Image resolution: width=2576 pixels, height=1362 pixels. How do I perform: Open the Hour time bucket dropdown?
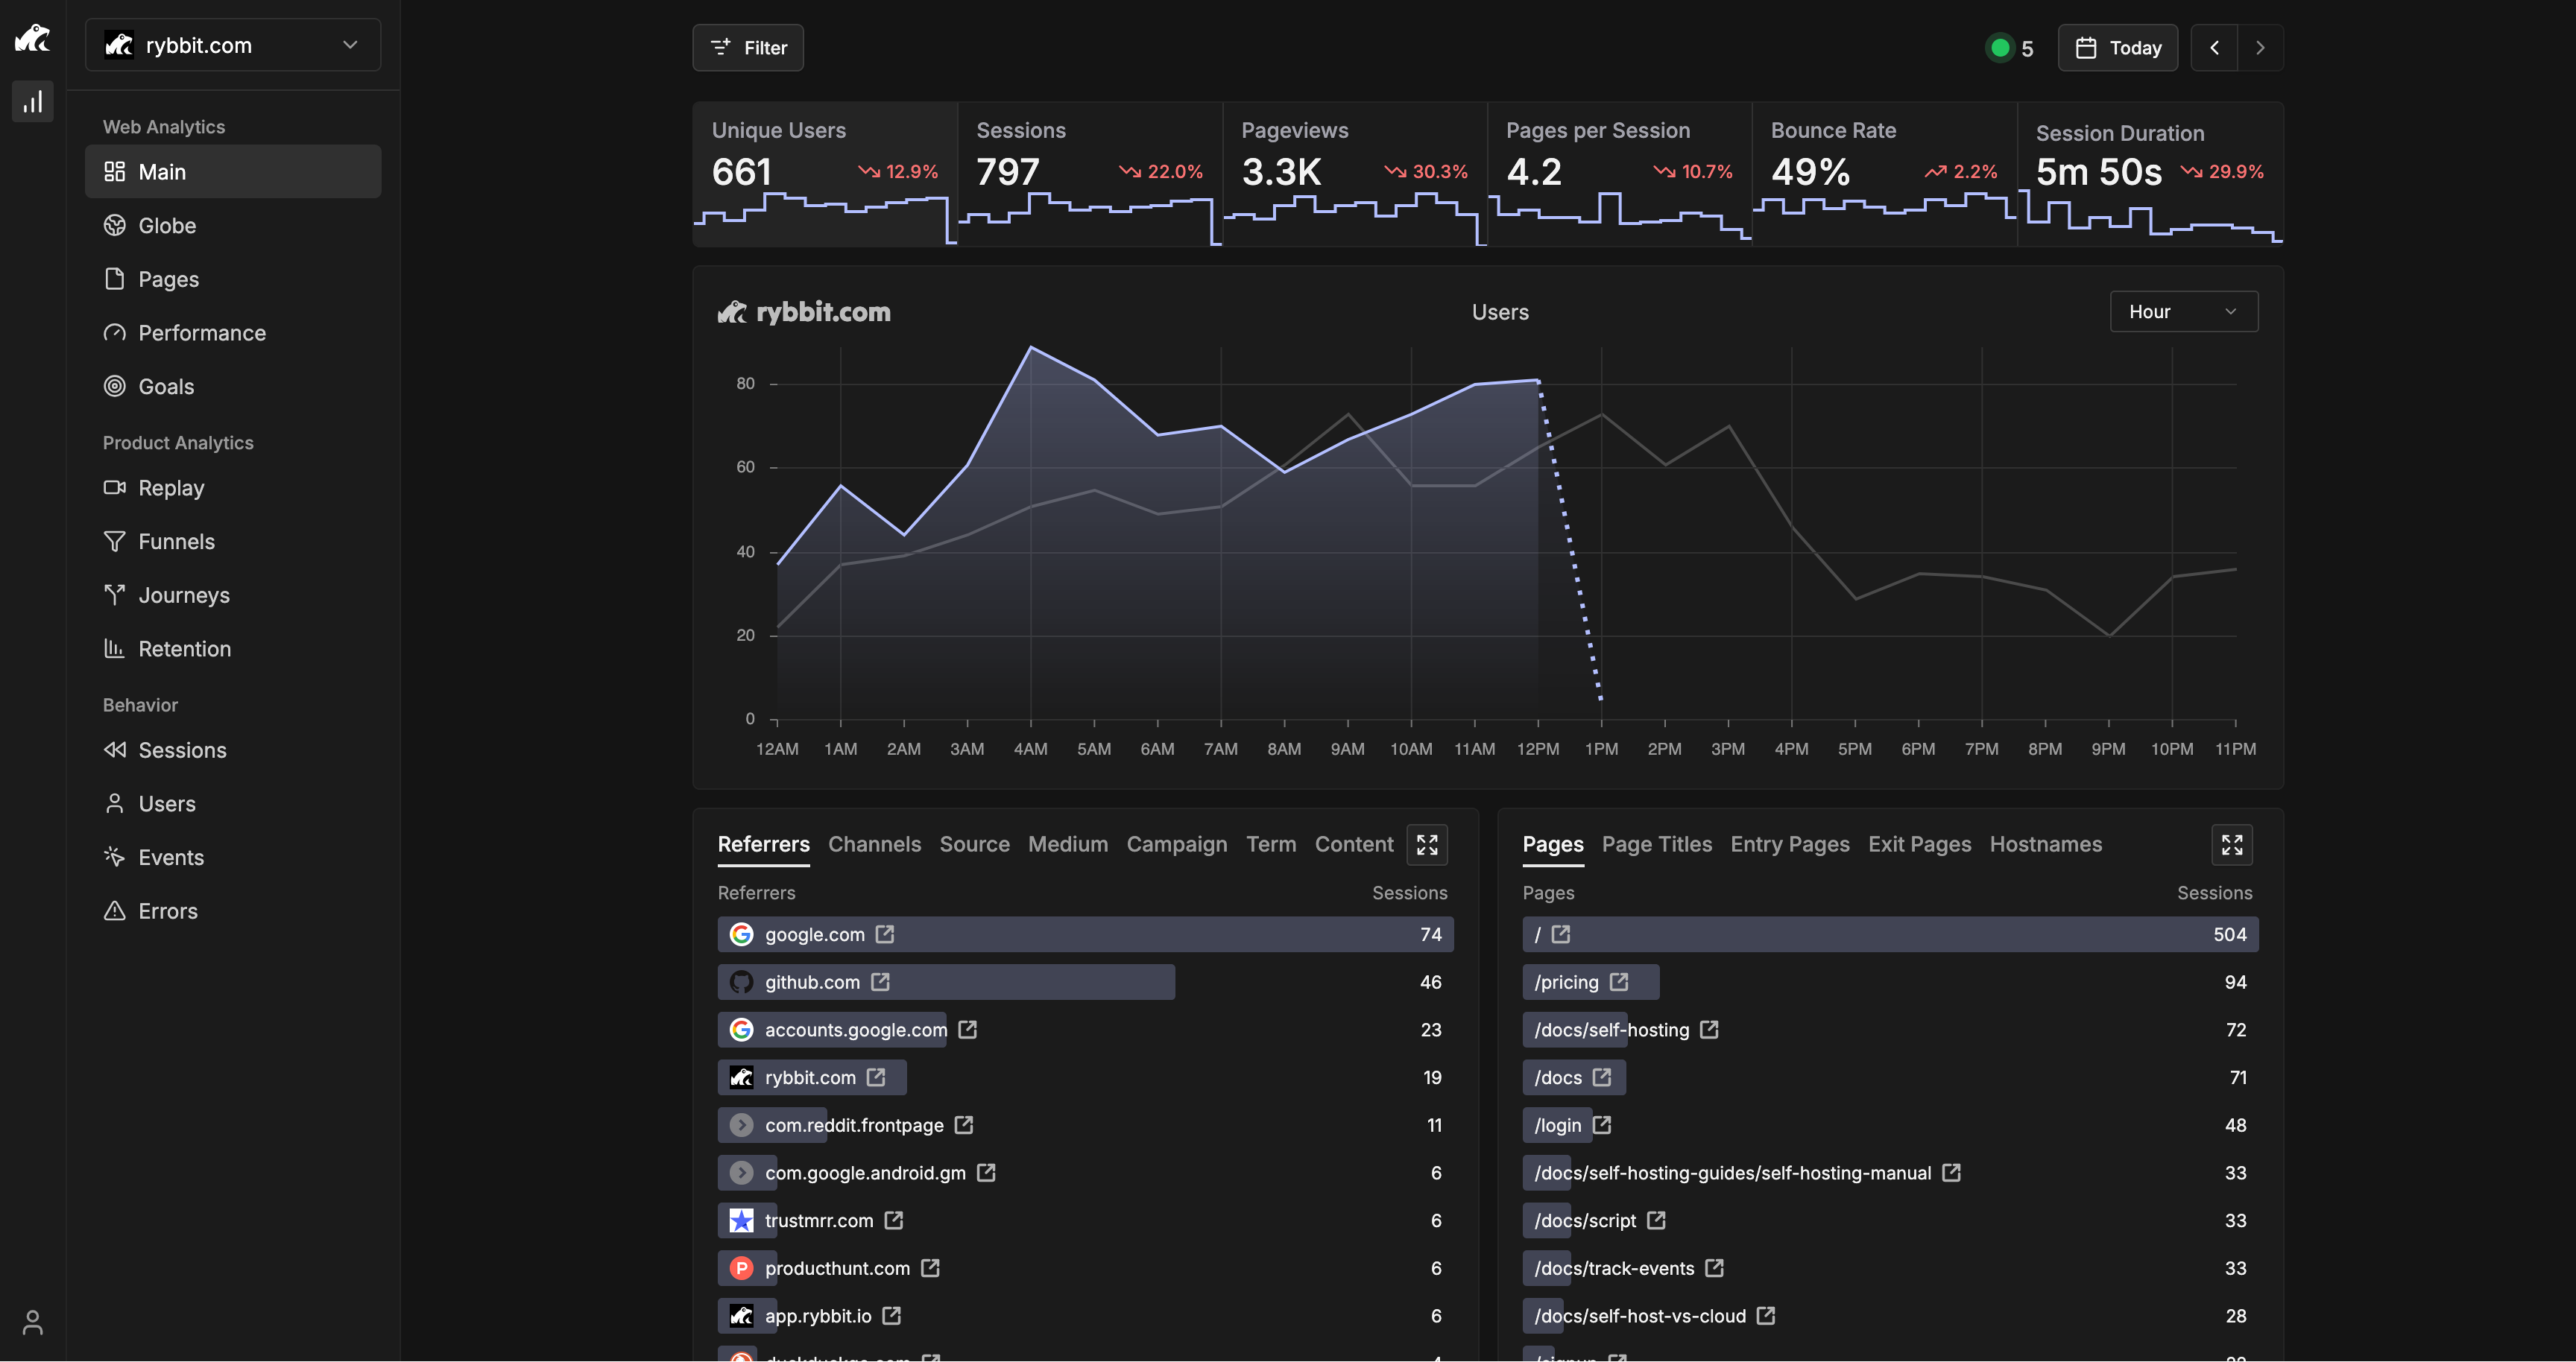pyautogui.click(x=2182, y=311)
